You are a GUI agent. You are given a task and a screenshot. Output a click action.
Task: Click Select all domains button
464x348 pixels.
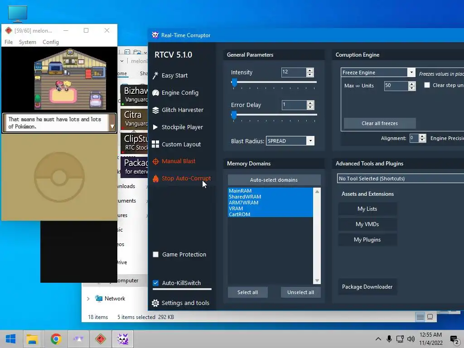pyautogui.click(x=248, y=292)
